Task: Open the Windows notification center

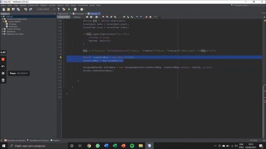Action: pos(261,146)
